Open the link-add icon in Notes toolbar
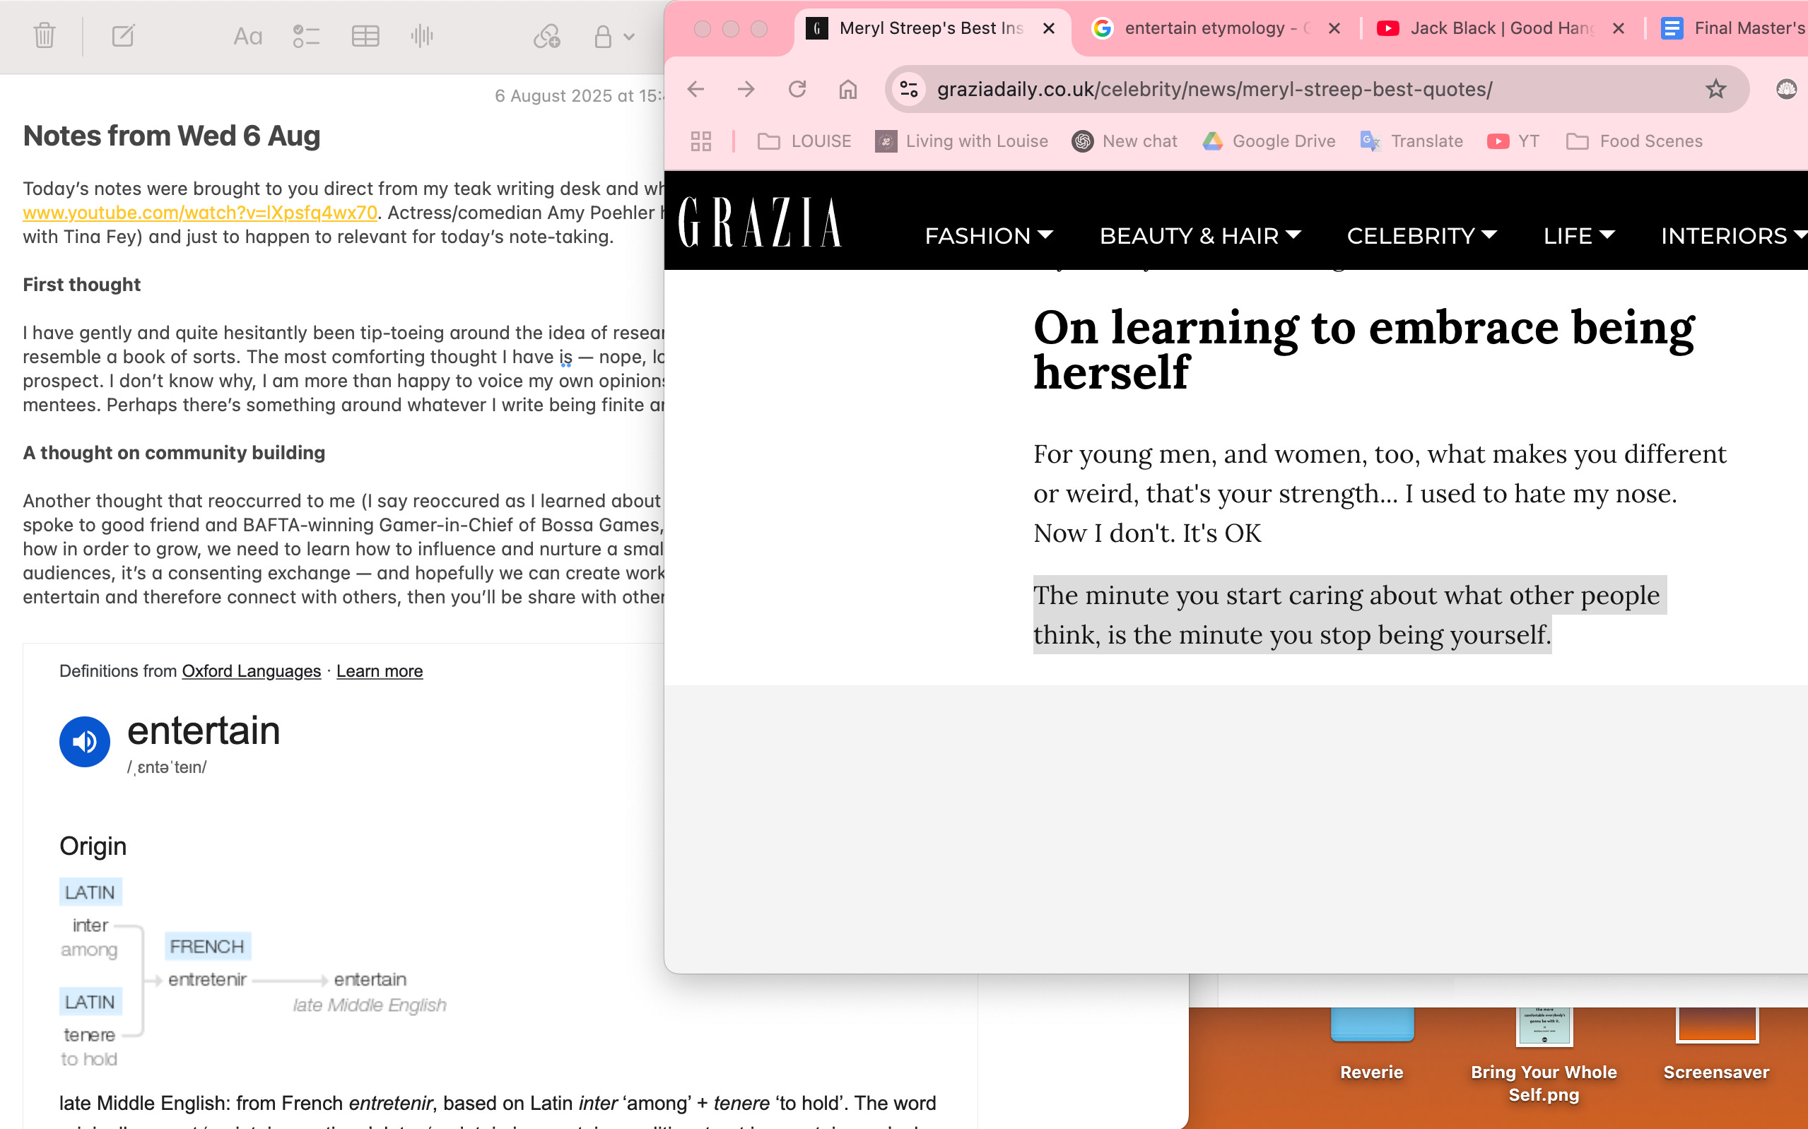The height and width of the screenshot is (1129, 1808). pos(546,36)
